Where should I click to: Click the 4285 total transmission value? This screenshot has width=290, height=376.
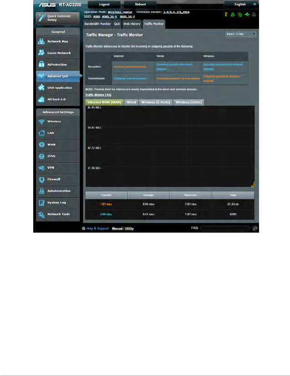(x=233, y=214)
